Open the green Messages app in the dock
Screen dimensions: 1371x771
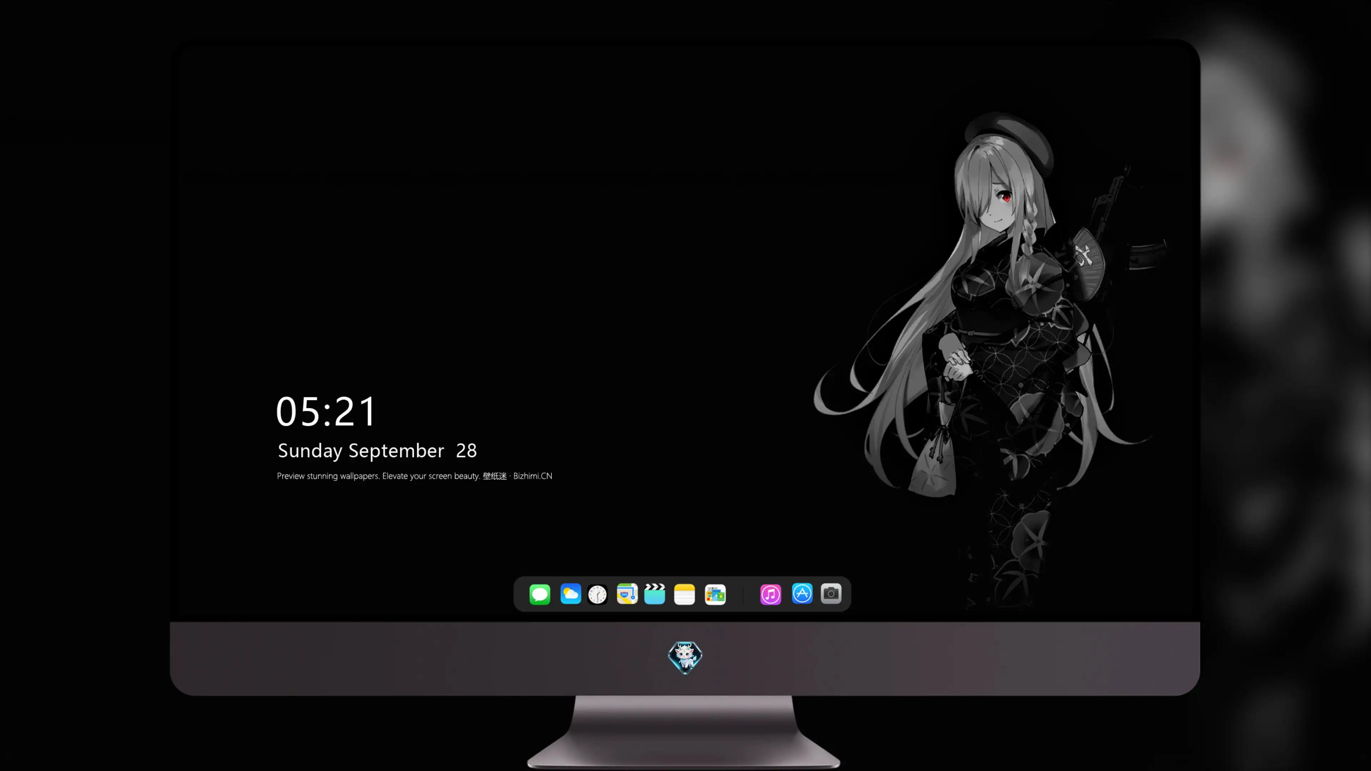(x=540, y=594)
